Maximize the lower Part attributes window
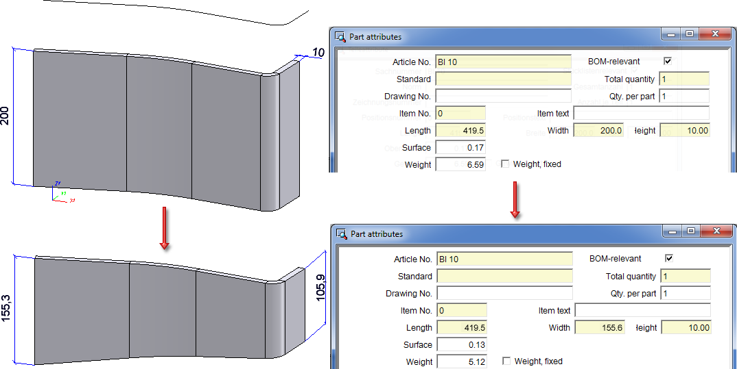 [x=690, y=231]
